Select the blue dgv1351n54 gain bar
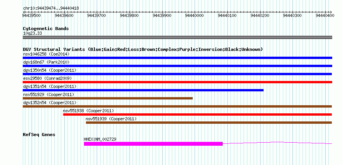The width and height of the screenshot is (343, 165). (143, 90)
